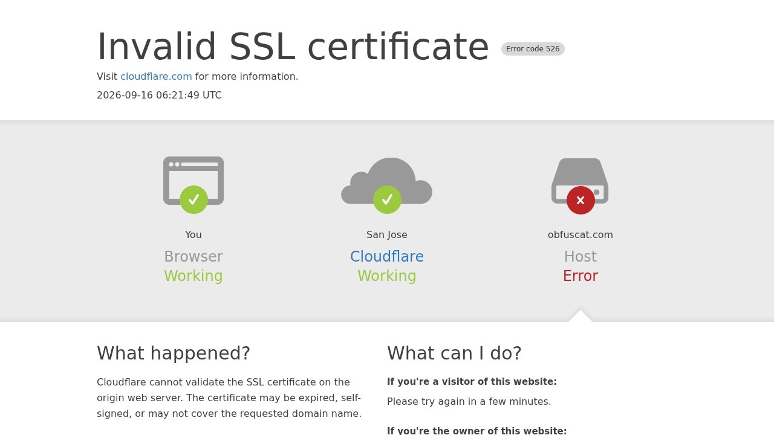Click the You label under the browser icon

click(x=193, y=235)
